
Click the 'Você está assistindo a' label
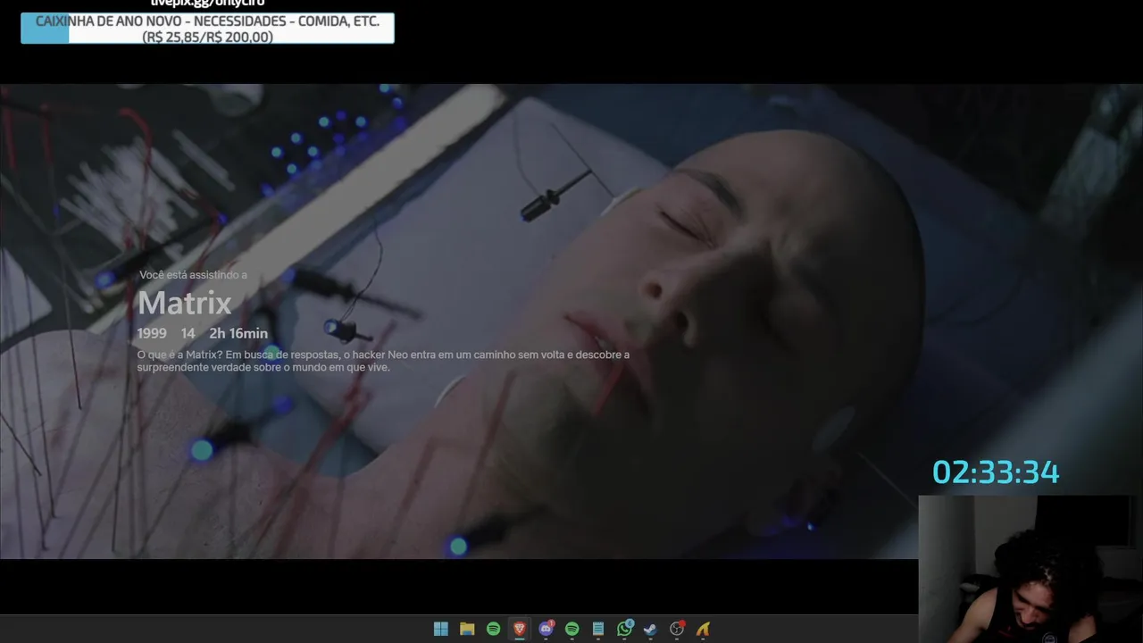pyautogui.click(x=193, y=275)
